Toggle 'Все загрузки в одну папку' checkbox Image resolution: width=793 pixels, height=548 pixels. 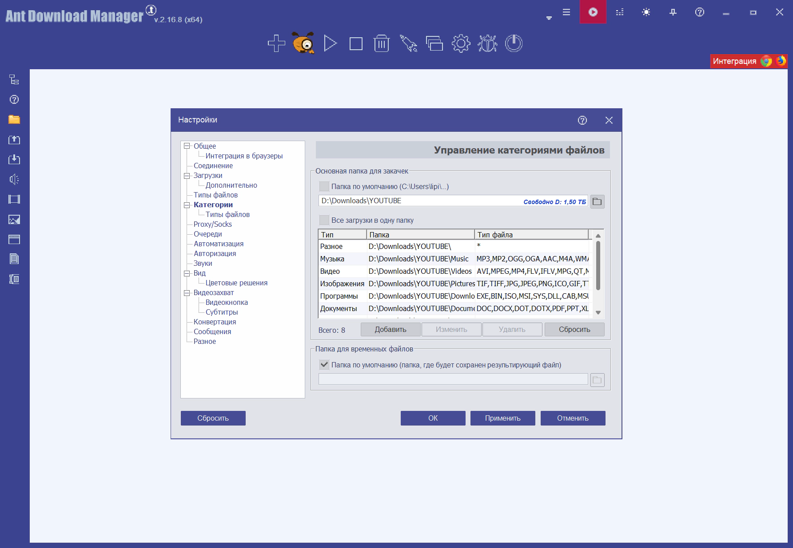pyautogui.click(x=324, y=220)
